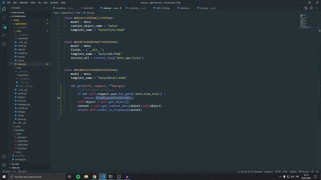321x180 pixels.
Task: Click the Ln 38 cursor position indicator
Action: click(x=250, y=171)
